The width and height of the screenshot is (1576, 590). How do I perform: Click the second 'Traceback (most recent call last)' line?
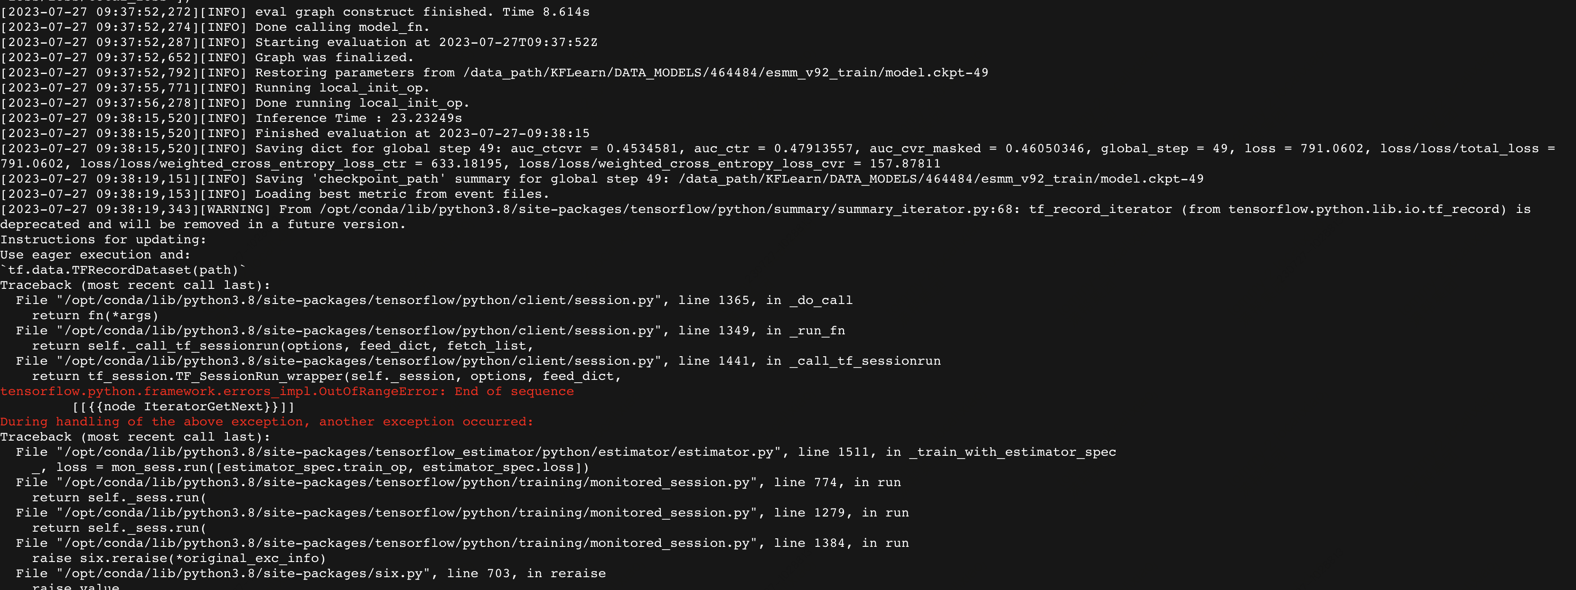(x=135, y=437)
